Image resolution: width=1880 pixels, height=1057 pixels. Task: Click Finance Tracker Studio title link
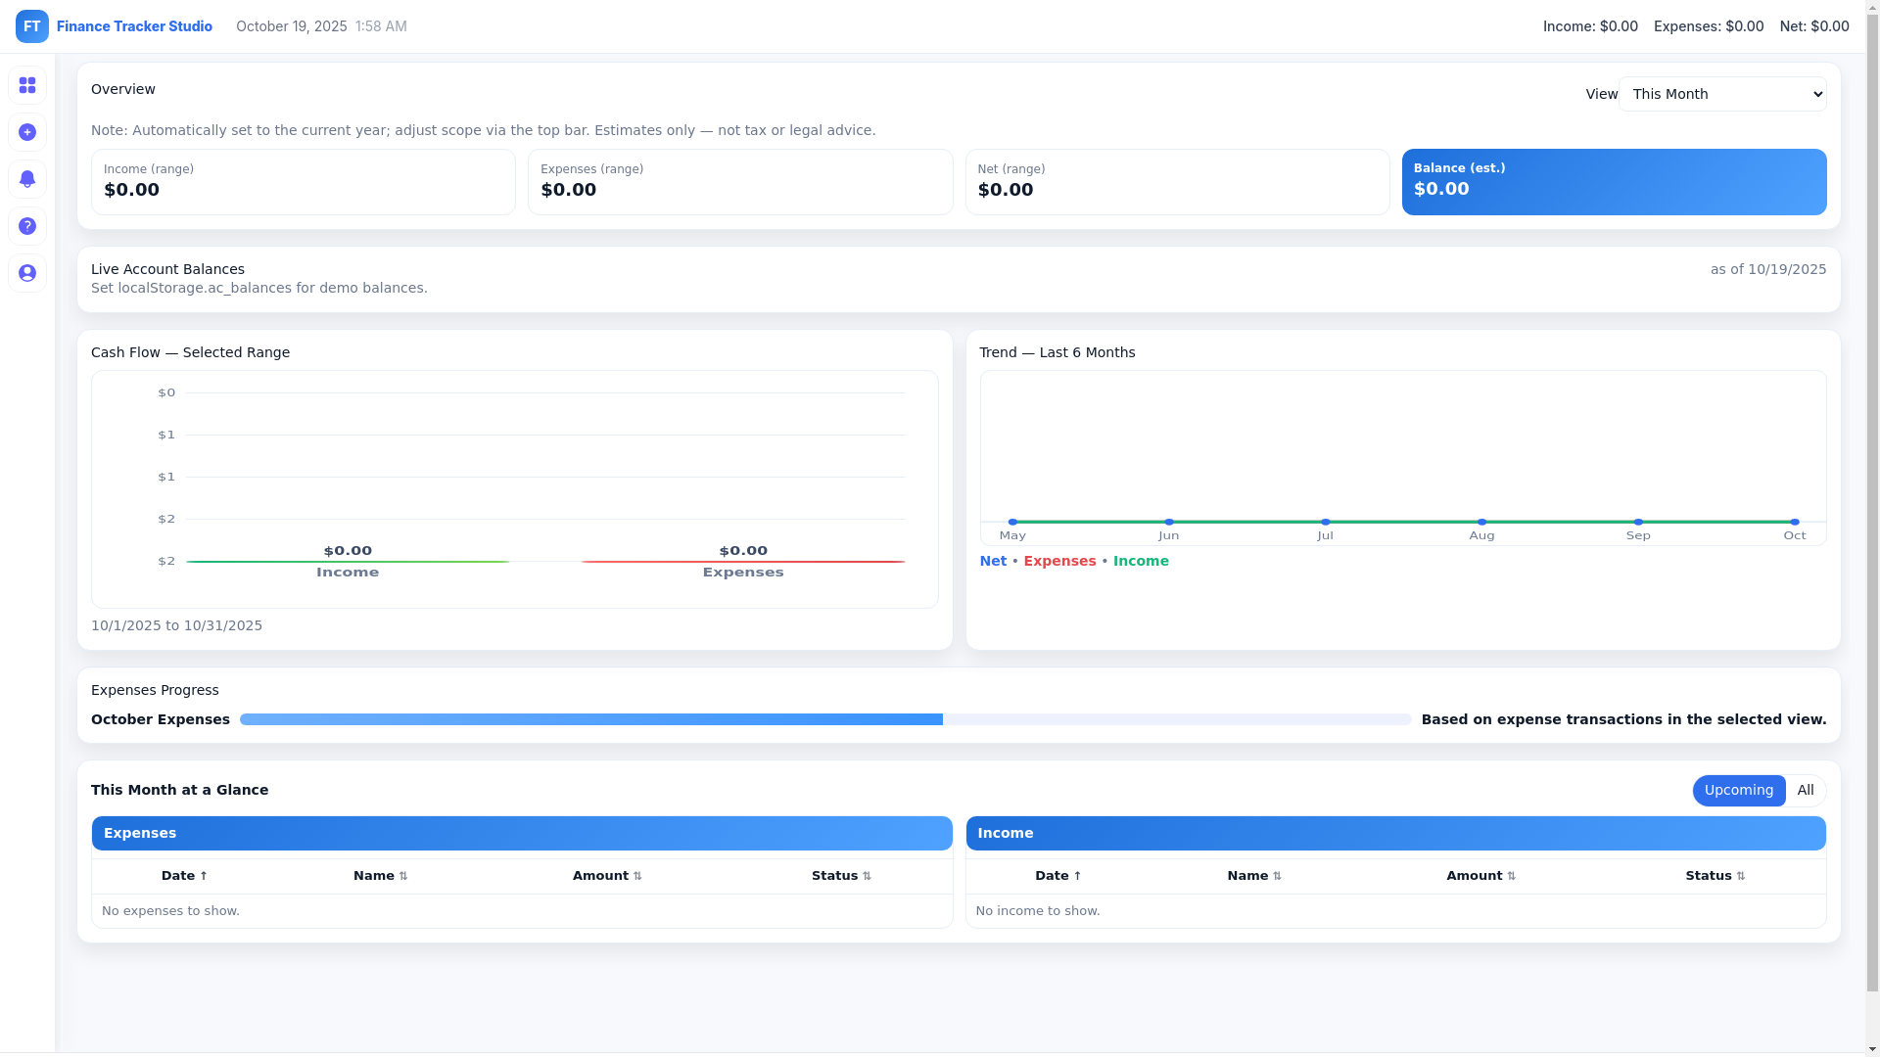[134, 26]
